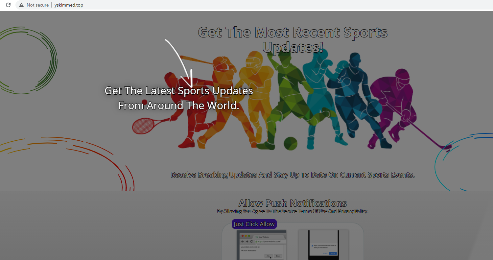This screenshot has height=260, width=493.
Task: Click the green soccer ball graphic
Action: coord(290,143)
